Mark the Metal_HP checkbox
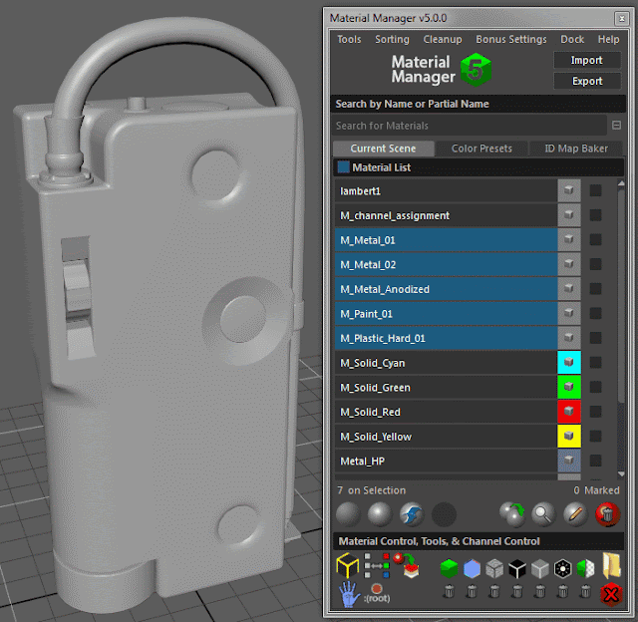The width and height of the screenshot is (638, 622). click(x=596, y=461)
